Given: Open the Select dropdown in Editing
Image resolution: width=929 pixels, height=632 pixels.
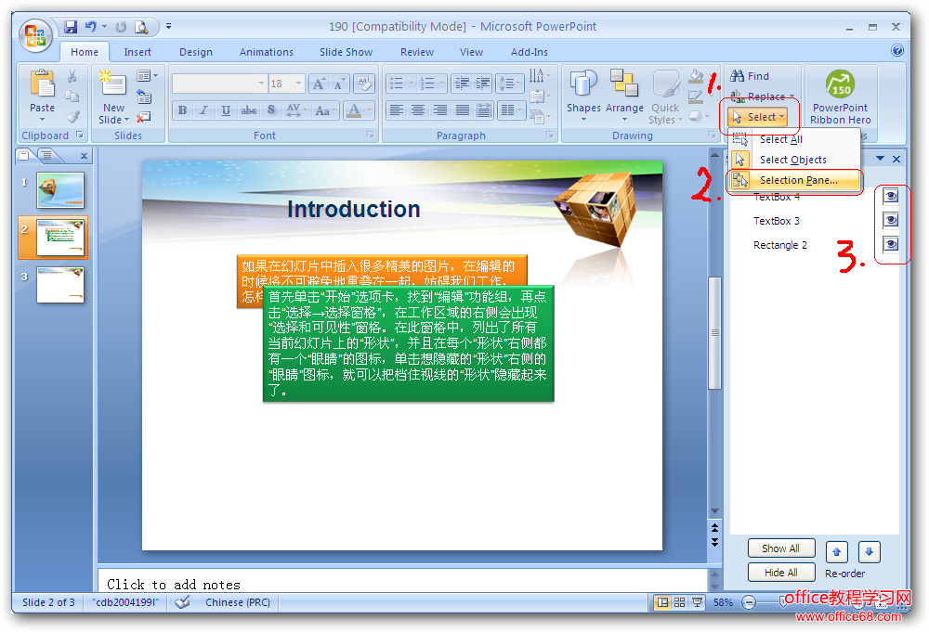Looking at the screenshot, I should tap(758, 117).
